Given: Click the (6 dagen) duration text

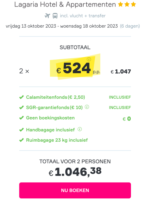Looking at the screenshot, I should tap(130, 26).
